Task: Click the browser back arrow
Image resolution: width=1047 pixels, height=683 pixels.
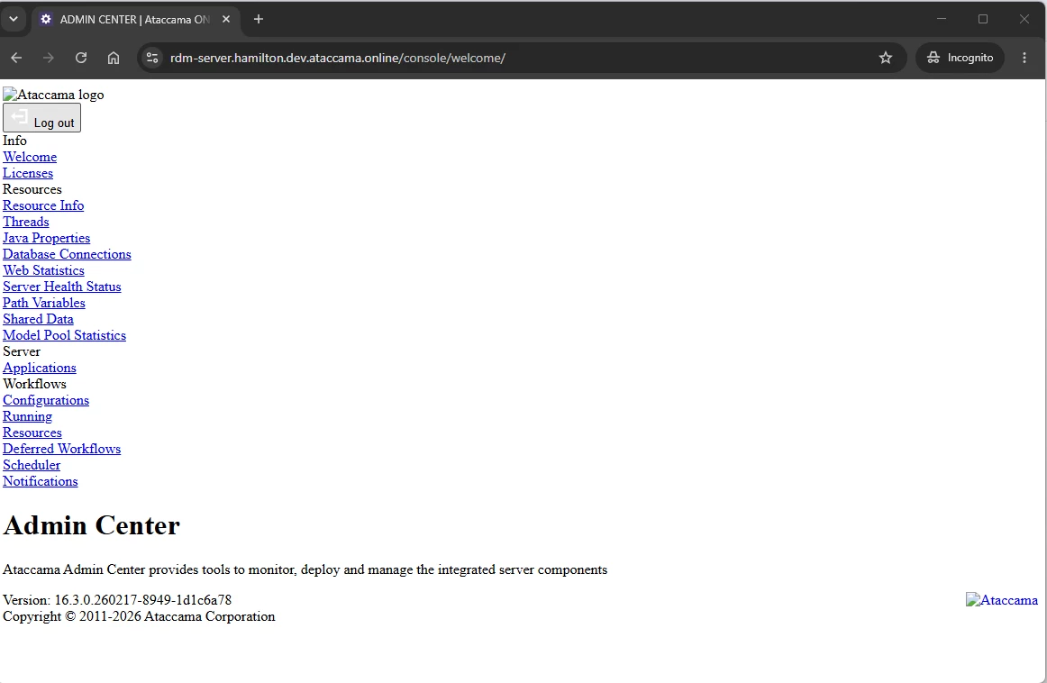Action: pos(17,58)
